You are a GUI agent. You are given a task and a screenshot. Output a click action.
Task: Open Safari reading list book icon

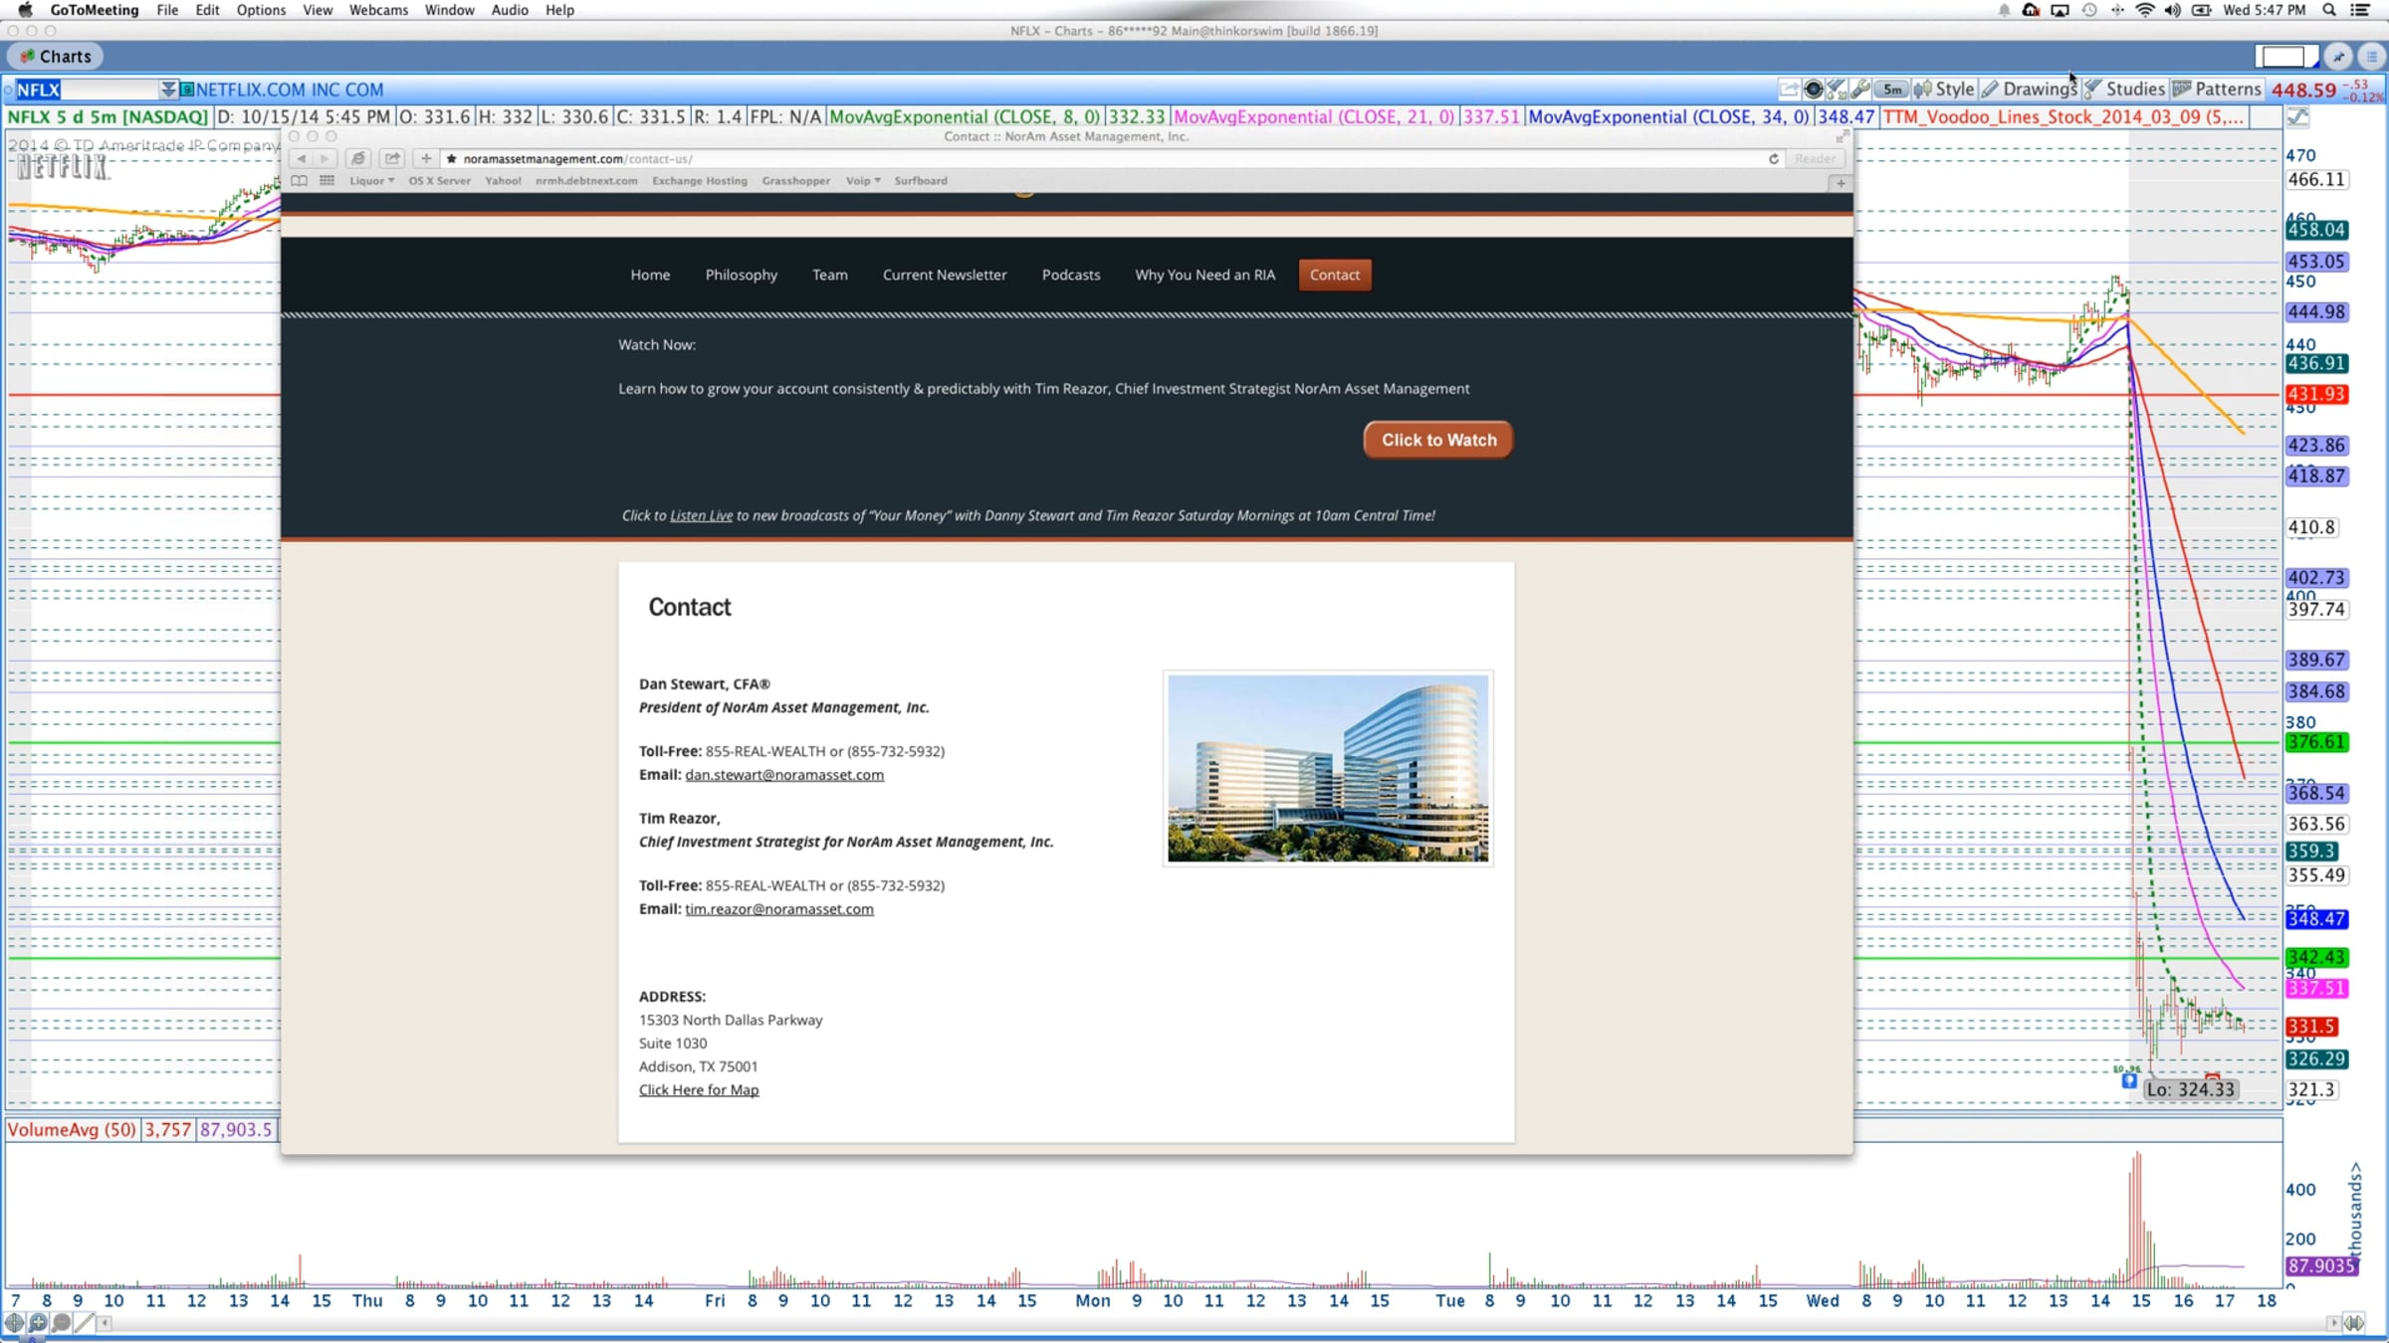[299, 181]
